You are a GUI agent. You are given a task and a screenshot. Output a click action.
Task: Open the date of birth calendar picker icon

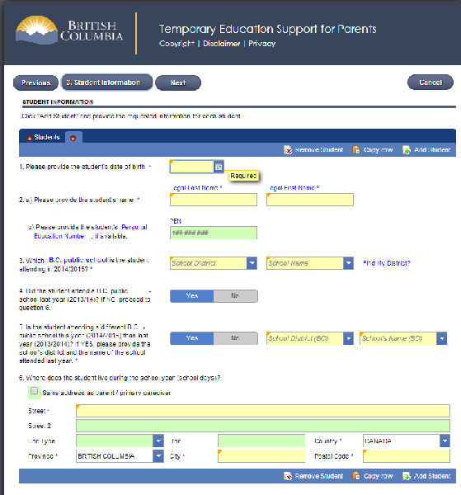[219, 167]
